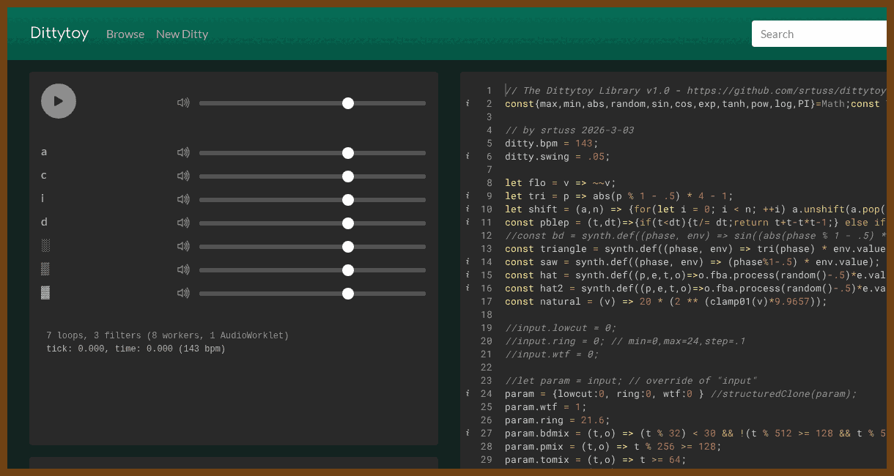Place cursor on 'ditty.bpm = 143;' code line
This screenshot has width=894, height=476.
coord(551,144)
